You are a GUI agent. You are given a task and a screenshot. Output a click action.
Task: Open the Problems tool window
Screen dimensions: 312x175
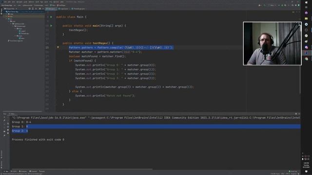pyautogui.click(x=23, y=171)
